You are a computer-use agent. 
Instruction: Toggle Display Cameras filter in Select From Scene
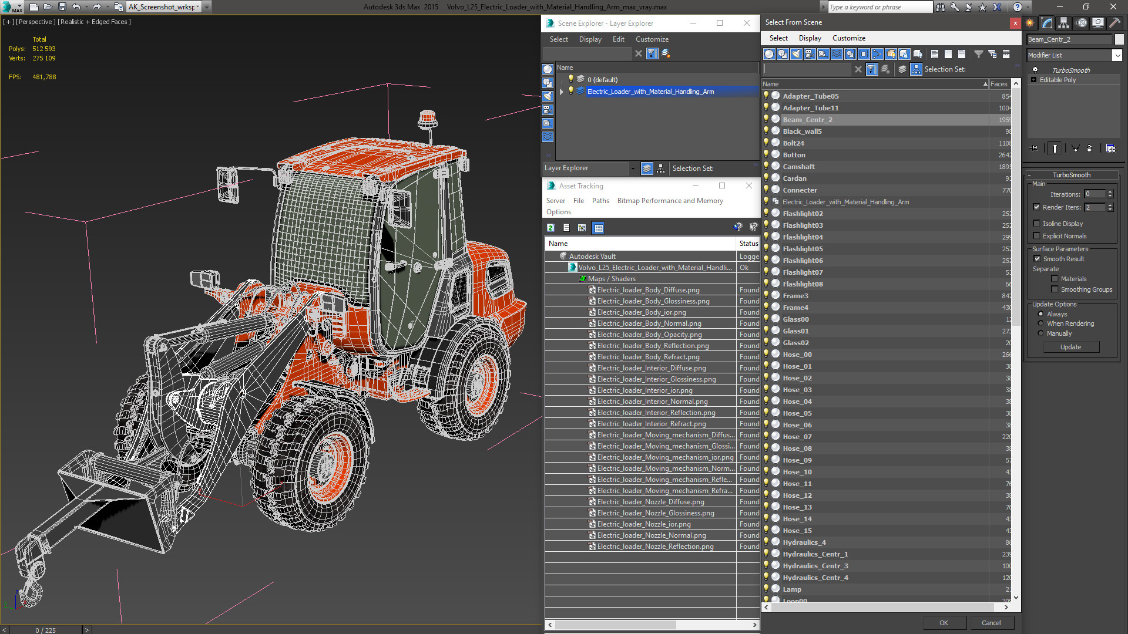(810, 54)
